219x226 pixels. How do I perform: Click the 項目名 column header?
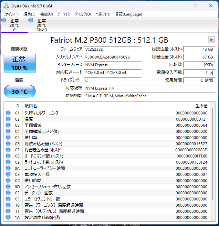[93, 106]
